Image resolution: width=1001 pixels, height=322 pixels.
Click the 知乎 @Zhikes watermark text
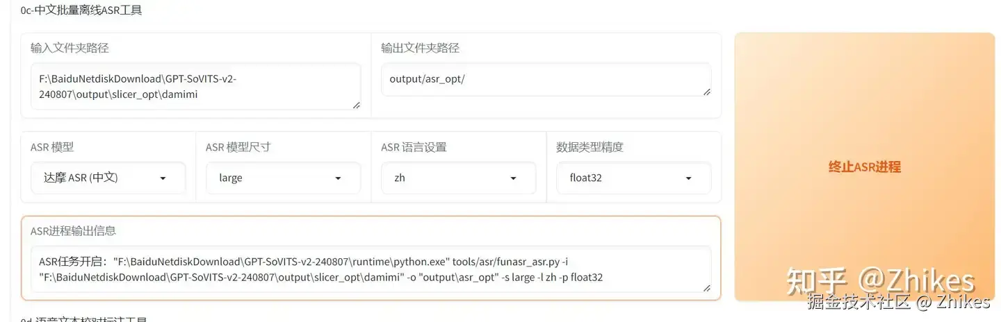tap(880, 281)
